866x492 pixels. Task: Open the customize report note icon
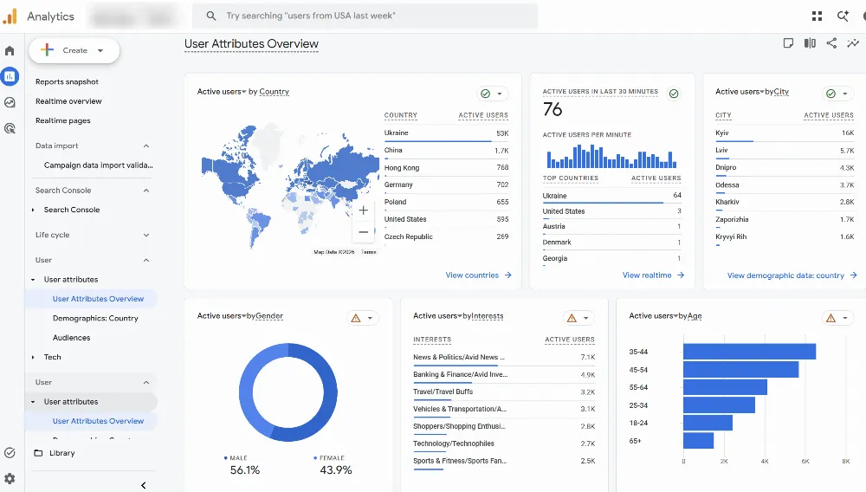click(x=788, y=43)
